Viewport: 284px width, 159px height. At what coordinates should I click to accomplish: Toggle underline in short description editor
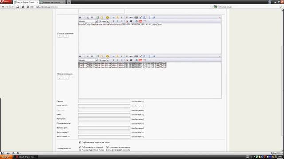(88, 18)
